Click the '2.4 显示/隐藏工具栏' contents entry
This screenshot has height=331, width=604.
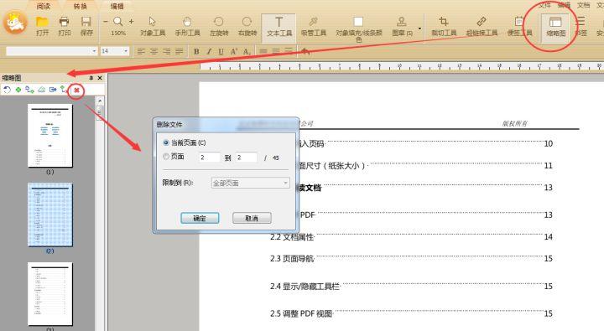[305, 287]
